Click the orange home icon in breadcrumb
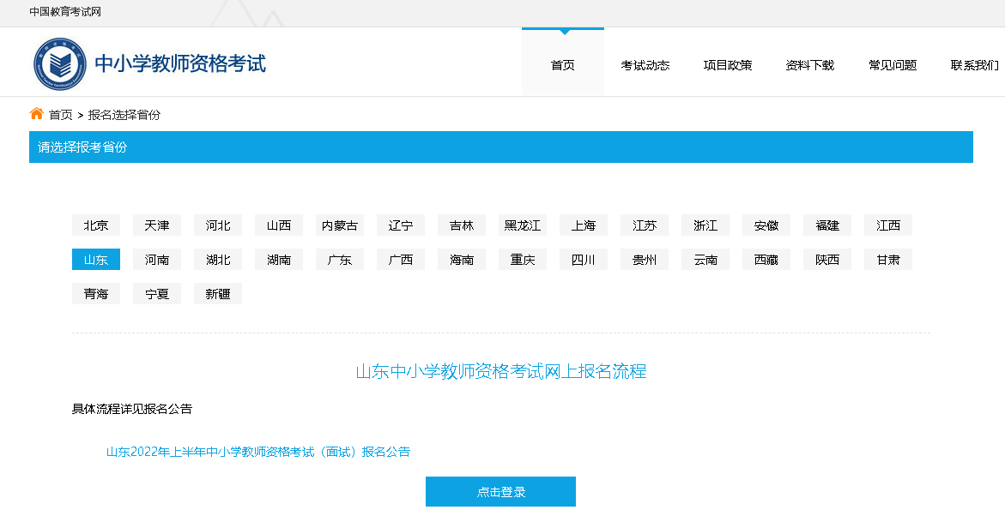Screen dimensions: 1005x516 [36, 114]
